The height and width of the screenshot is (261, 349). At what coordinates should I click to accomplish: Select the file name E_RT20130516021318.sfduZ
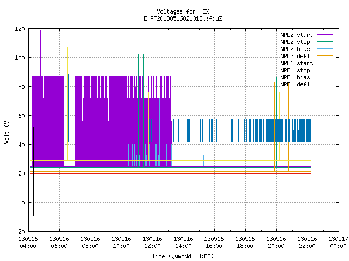coord(183,18)
